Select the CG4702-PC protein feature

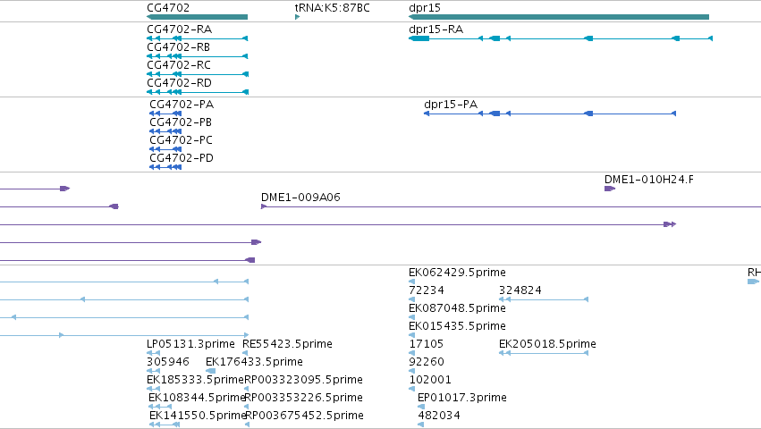click(165, 149)
